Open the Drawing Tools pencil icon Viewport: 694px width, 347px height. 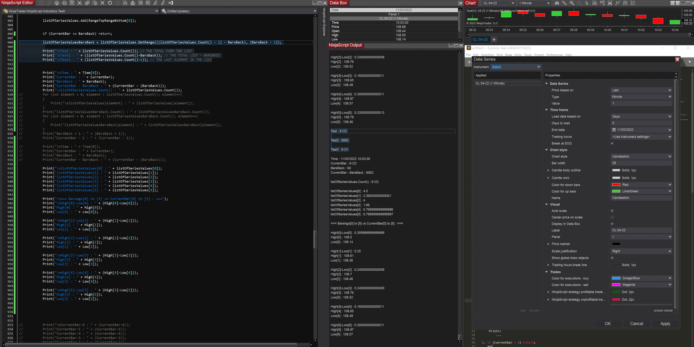point(564,3)
